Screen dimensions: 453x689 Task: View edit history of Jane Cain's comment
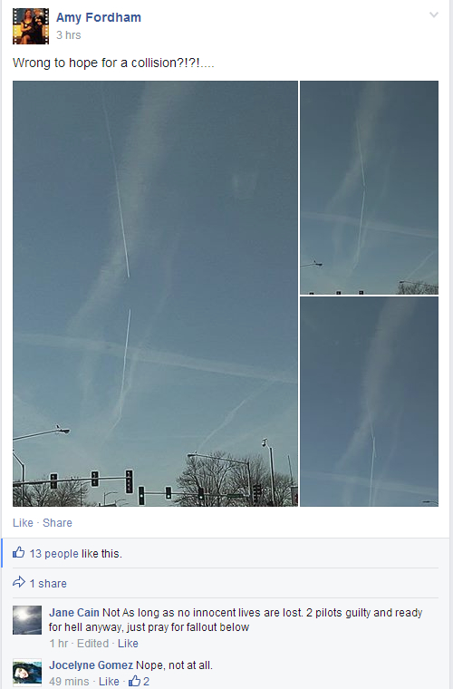pos(92,644)
